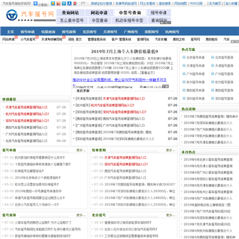Viewport: 239px width, 239px height.
Task: Share via the yellow star Qzone icon
Action: [53, 3]
